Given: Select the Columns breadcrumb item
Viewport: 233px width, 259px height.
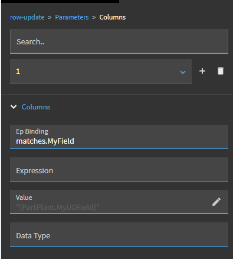Looking at the screenshot, I should click(x=113, y=17).
